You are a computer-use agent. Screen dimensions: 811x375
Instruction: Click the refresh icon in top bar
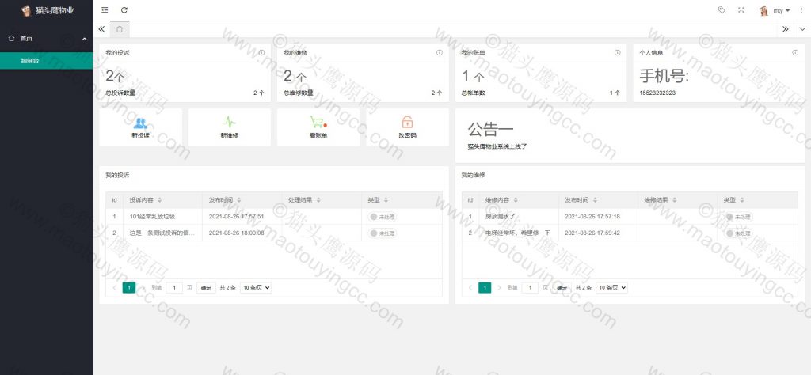click(124, 10)
